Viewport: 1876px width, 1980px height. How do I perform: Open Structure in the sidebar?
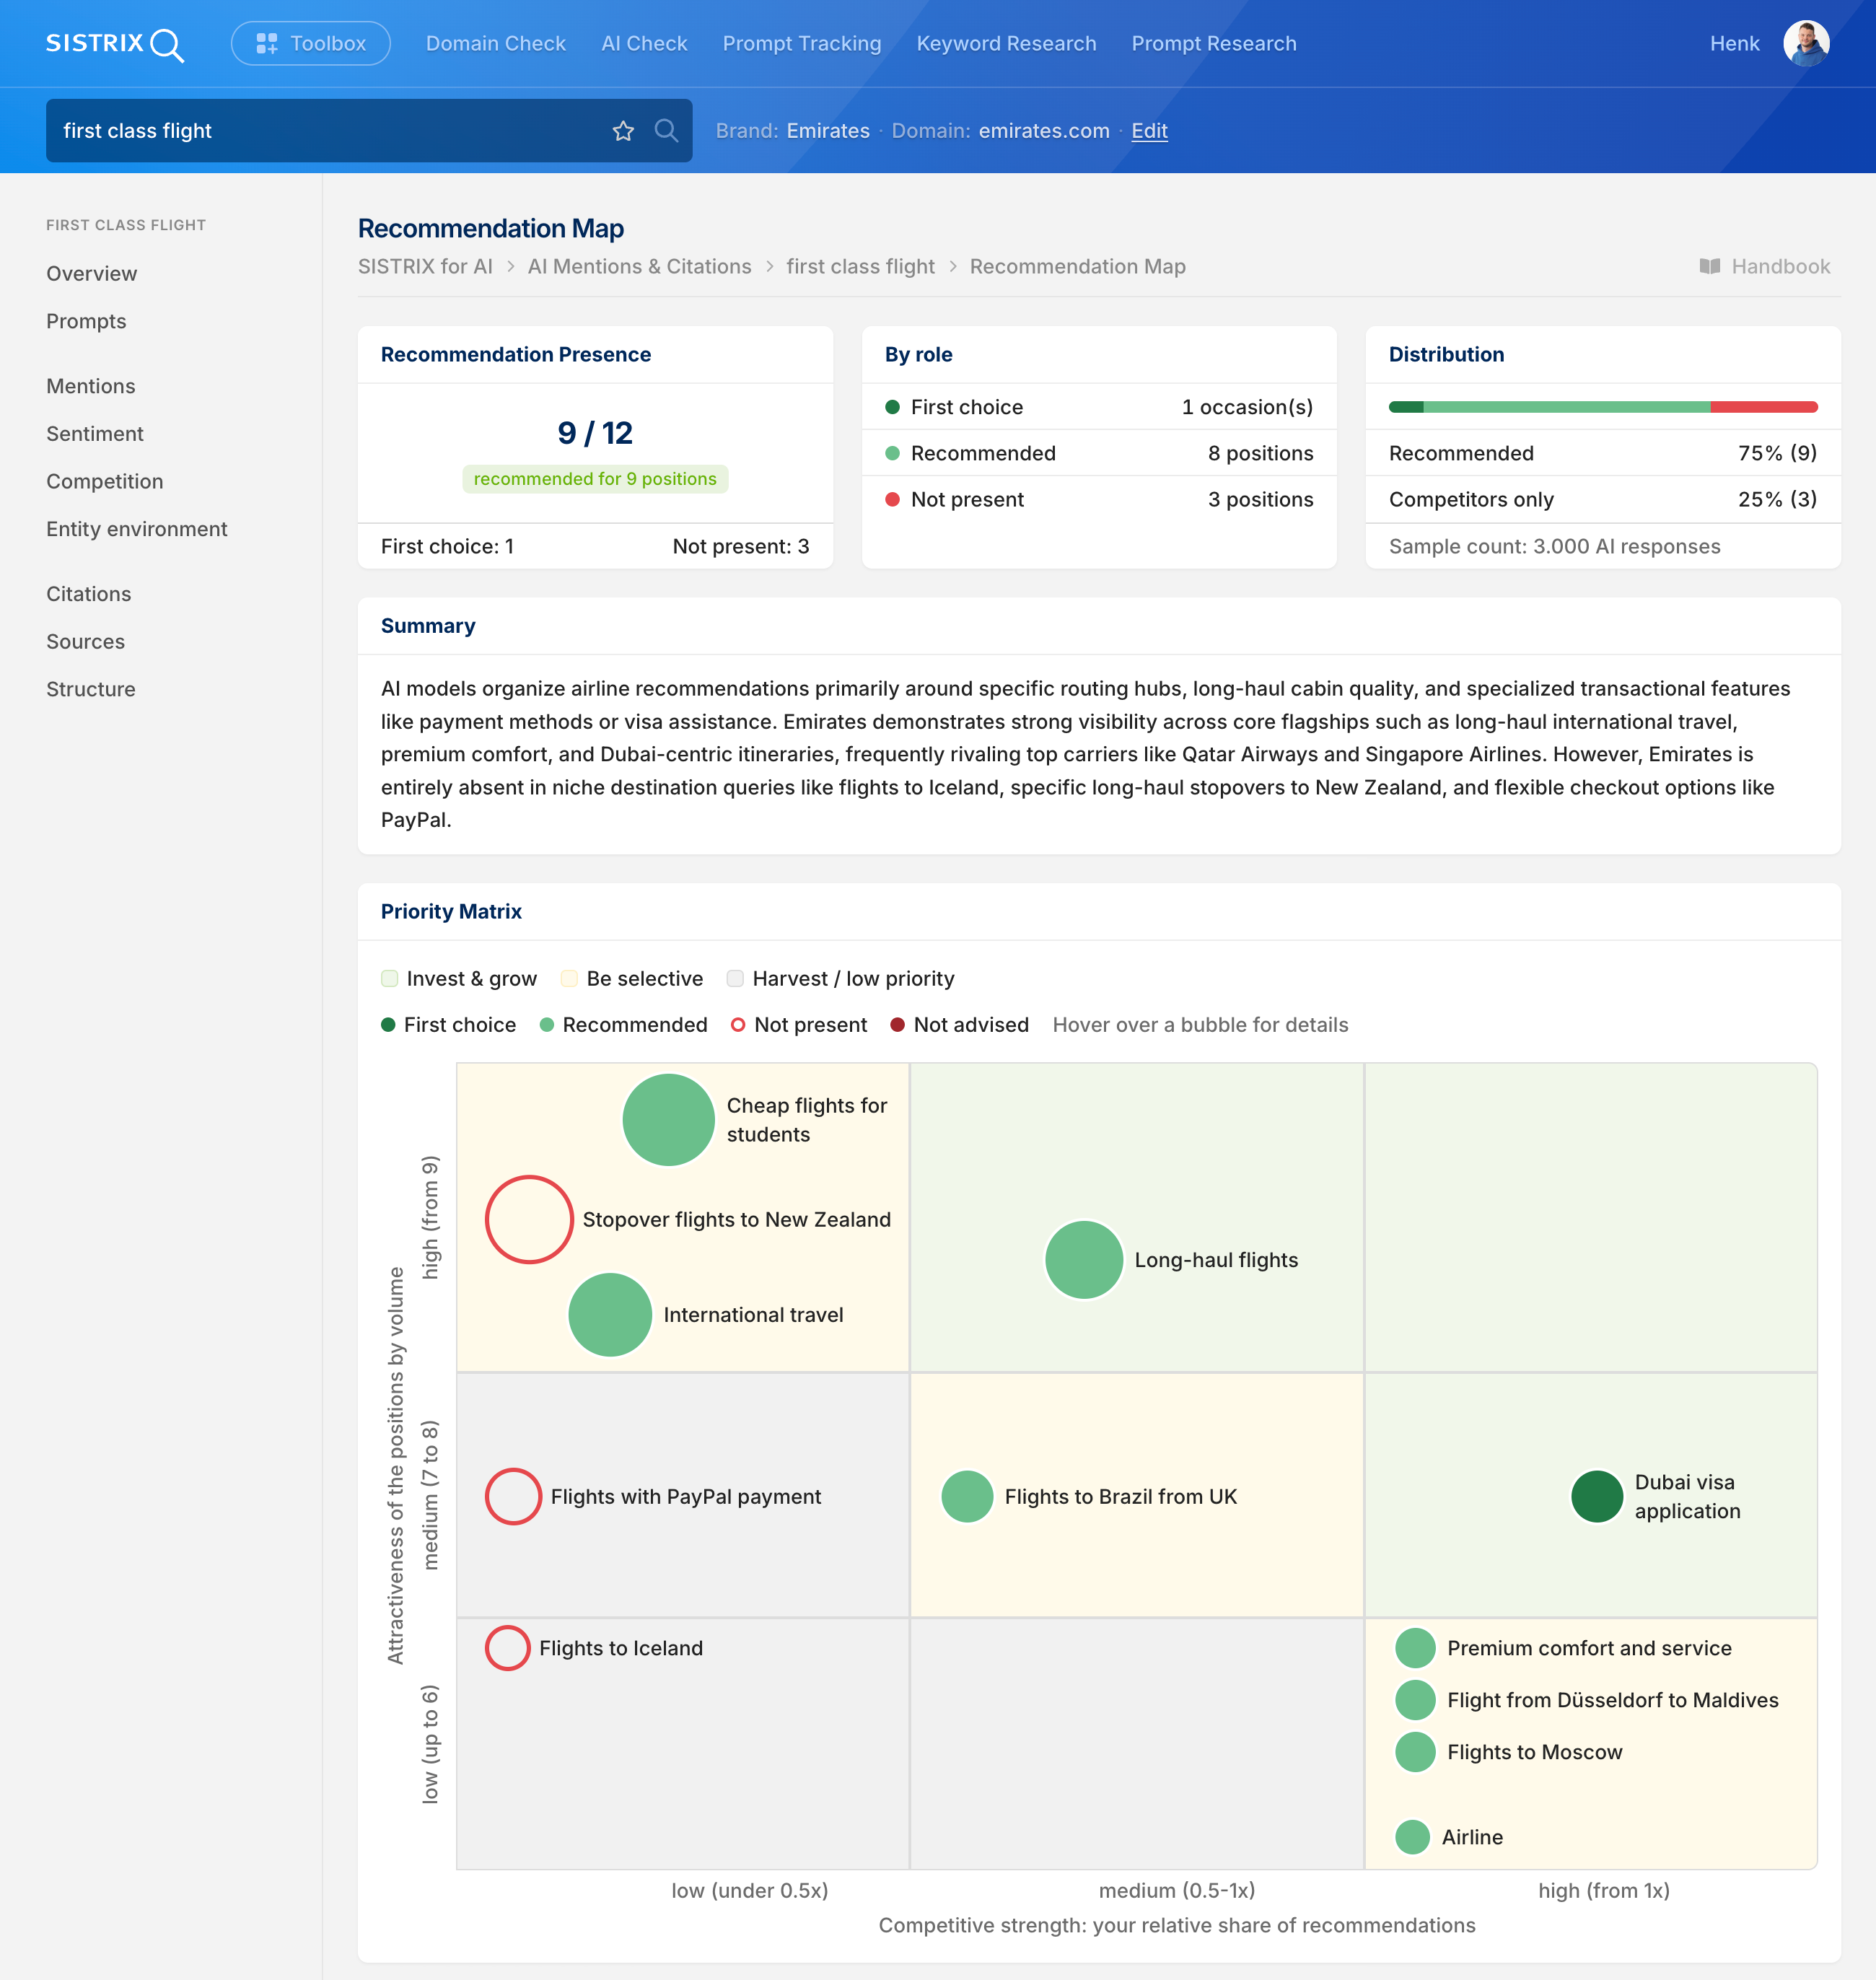[91, 690]
